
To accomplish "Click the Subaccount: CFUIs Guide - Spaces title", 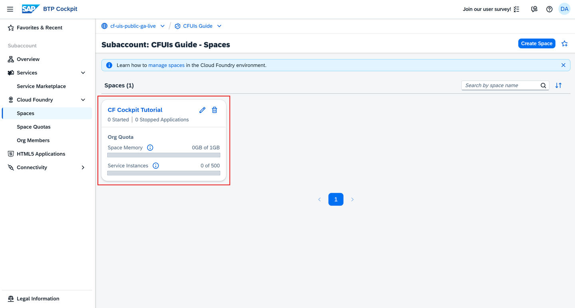I will click(166, 45).
